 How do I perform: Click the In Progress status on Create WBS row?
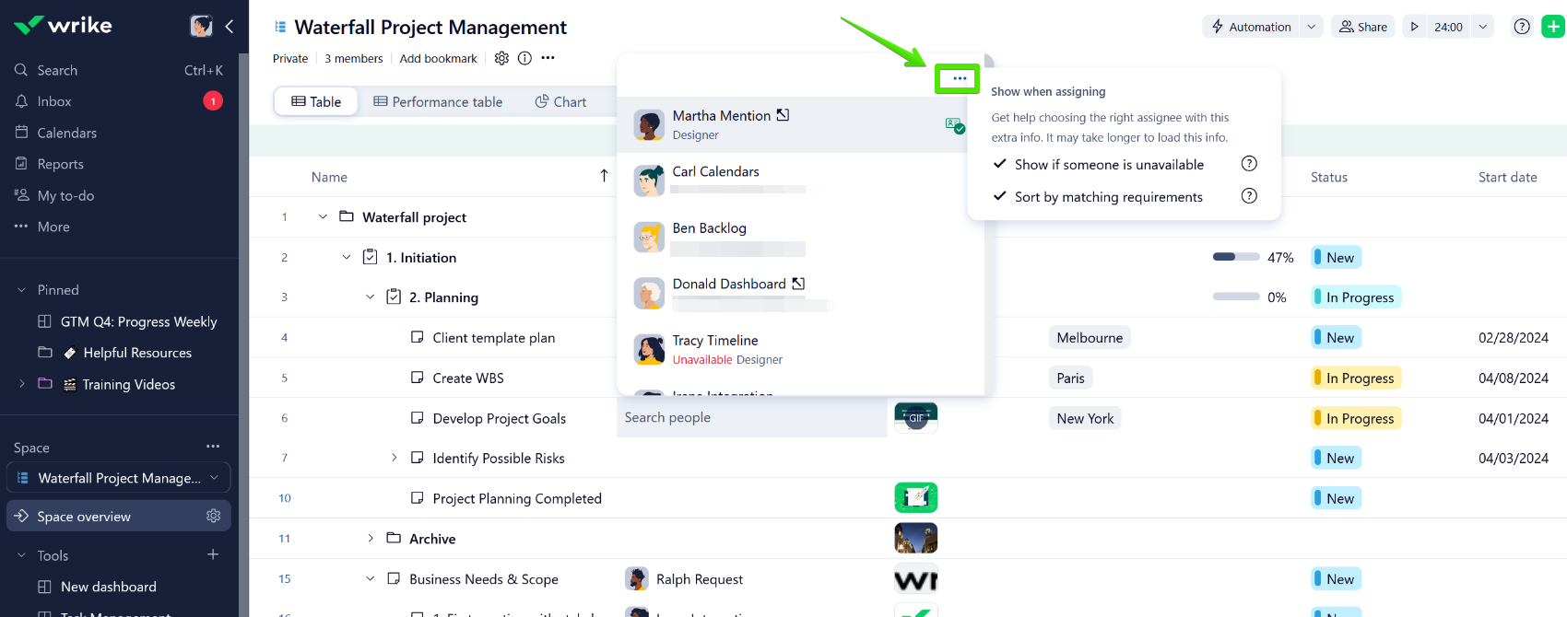(1356, 378)
